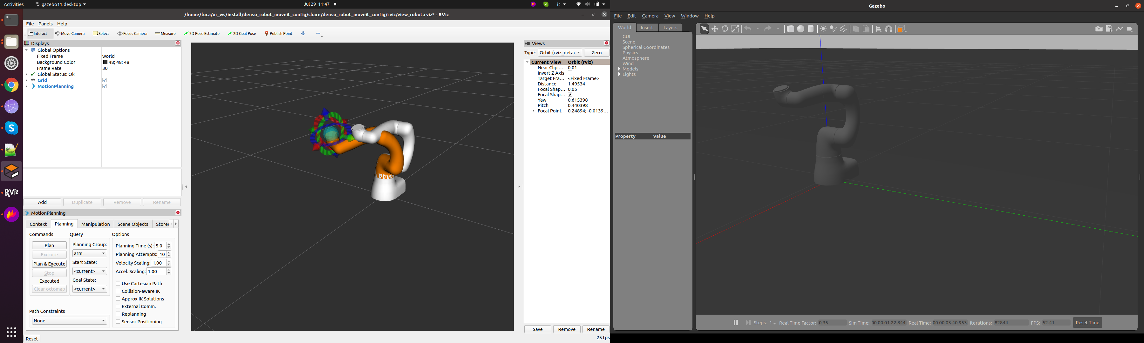Screen dimensions: 1144x343
Task: Click the Plan & Execute button
Action: [49, 264]
